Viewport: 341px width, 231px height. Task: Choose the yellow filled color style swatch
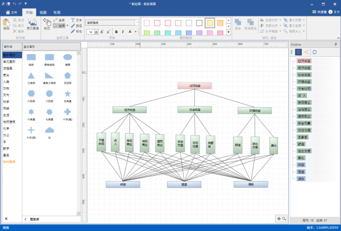pyautogui.click(x=210, y=23)
